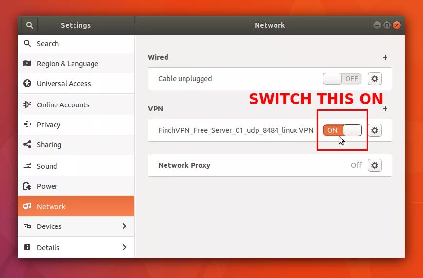Select Privacy in sidebar
Image resolution: width=423 pixels, height=278 pixels.
[x=76, y=125]
